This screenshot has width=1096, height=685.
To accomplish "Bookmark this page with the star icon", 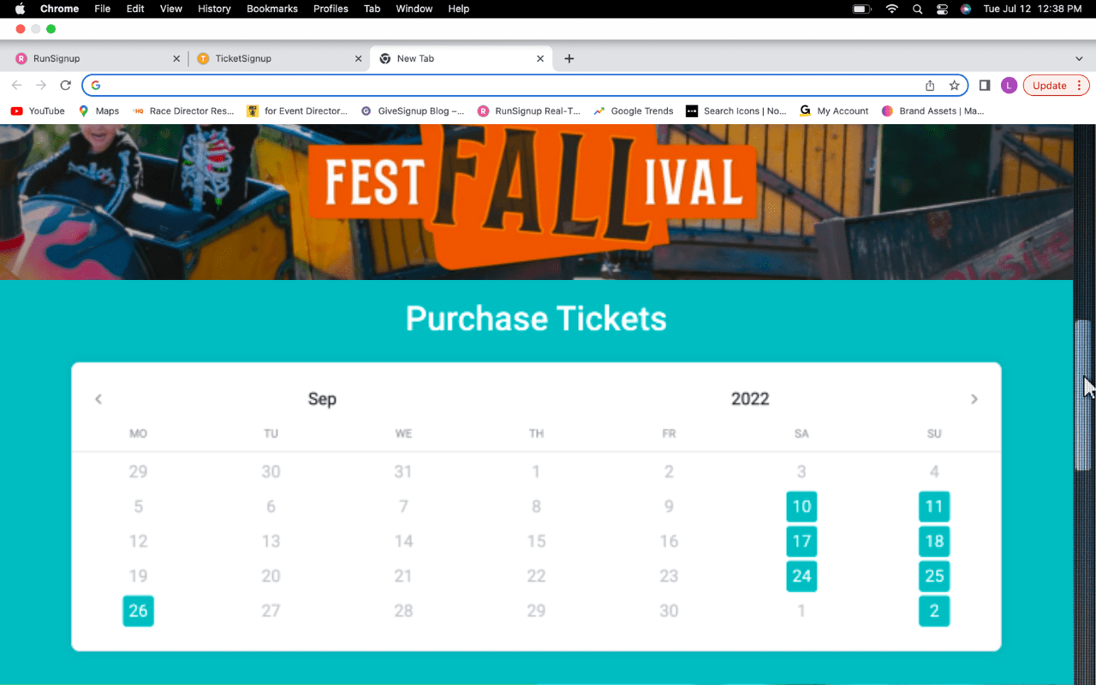I will [x=955, y=85].
